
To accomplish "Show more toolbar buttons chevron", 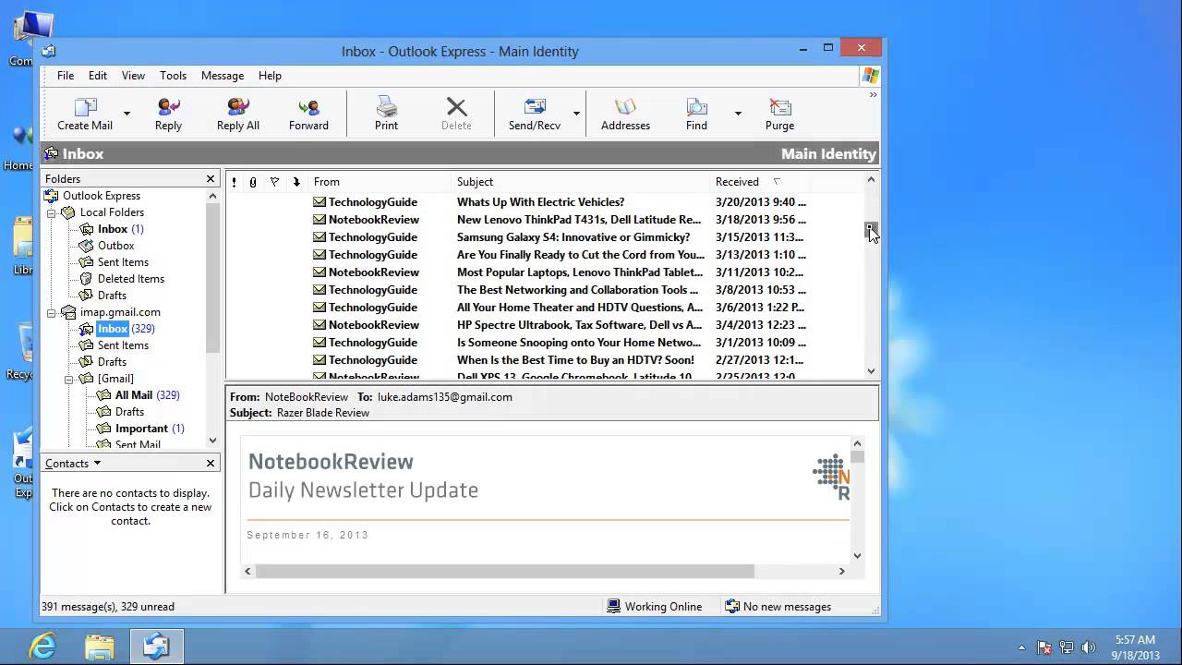I will pos(873,94).
